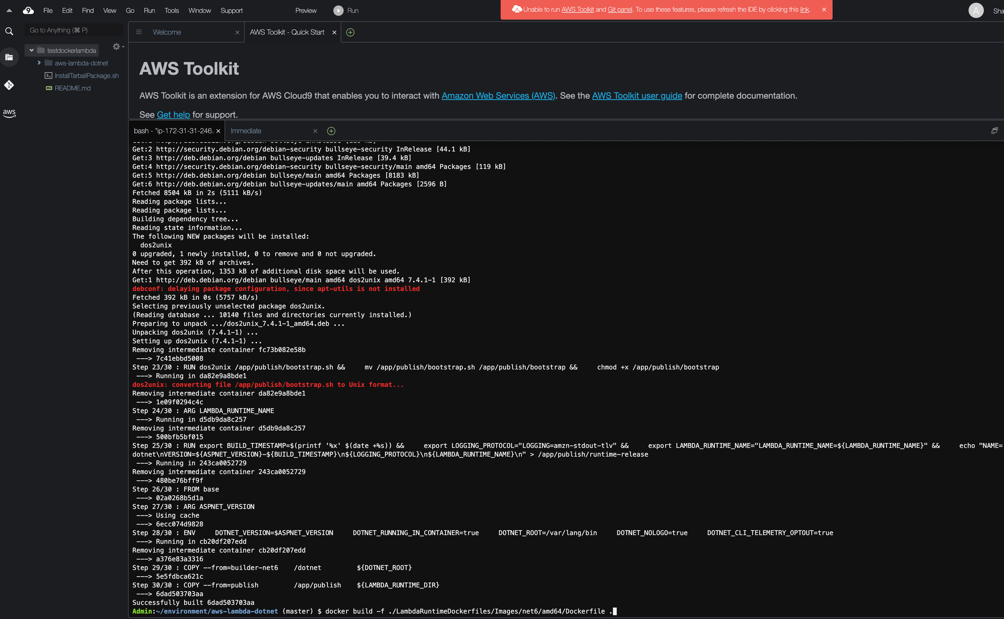Click the Cloud9 logo icon in menu bar
Screen dimensions: 1004x619
click(x=28, y=11)
